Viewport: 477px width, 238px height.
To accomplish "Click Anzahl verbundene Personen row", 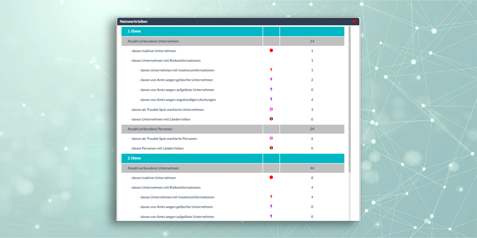I will (x=150, y=129).
